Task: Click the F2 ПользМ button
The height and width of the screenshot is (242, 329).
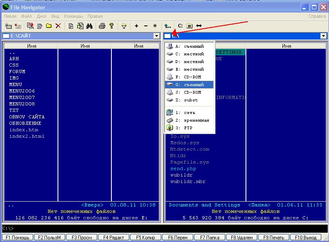Action: coord(49,238)
